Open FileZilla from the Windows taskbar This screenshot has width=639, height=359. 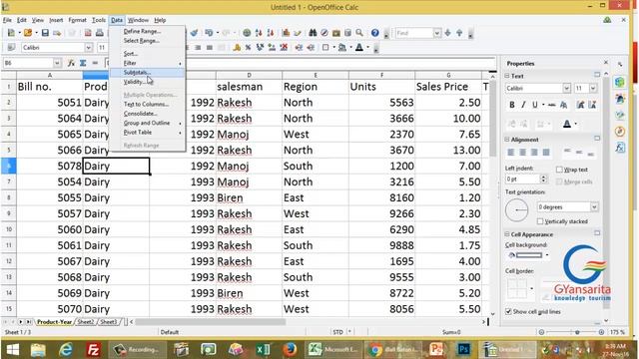tap(93, 350)
